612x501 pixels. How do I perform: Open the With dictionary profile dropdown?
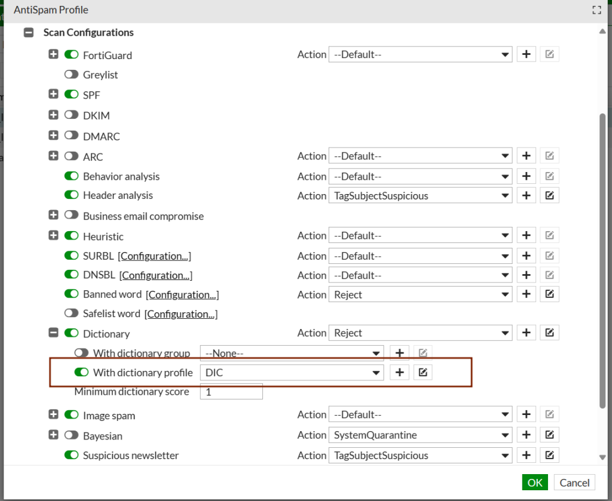click(291, 373)
